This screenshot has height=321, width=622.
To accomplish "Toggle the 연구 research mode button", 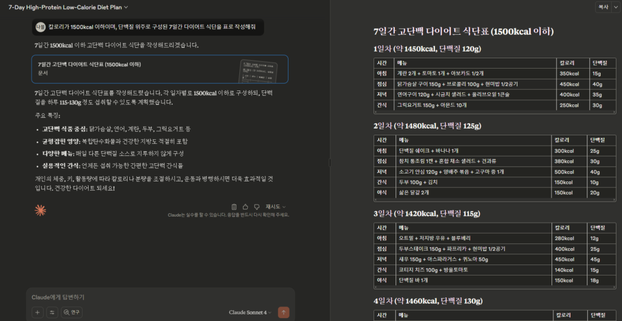I will [x=72, y=312].
